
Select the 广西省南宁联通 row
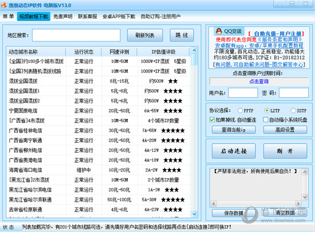click(x=99, y=141)
